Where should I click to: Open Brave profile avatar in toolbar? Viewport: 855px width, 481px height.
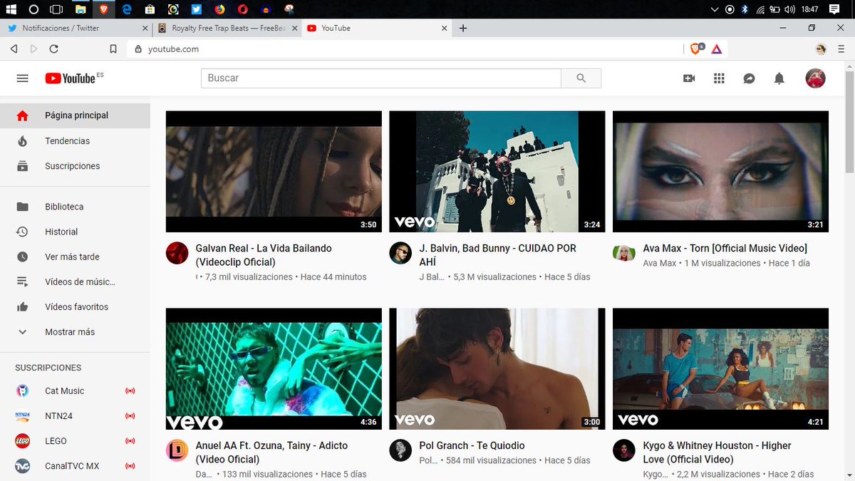(821, 49)
